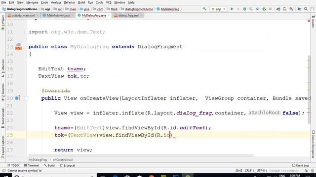Open the VCS menu
The width and height of the screenshot is (316, 177).
click(109, 2)
